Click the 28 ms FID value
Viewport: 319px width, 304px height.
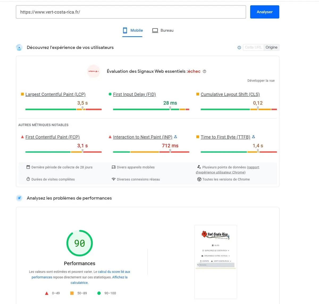170,103
